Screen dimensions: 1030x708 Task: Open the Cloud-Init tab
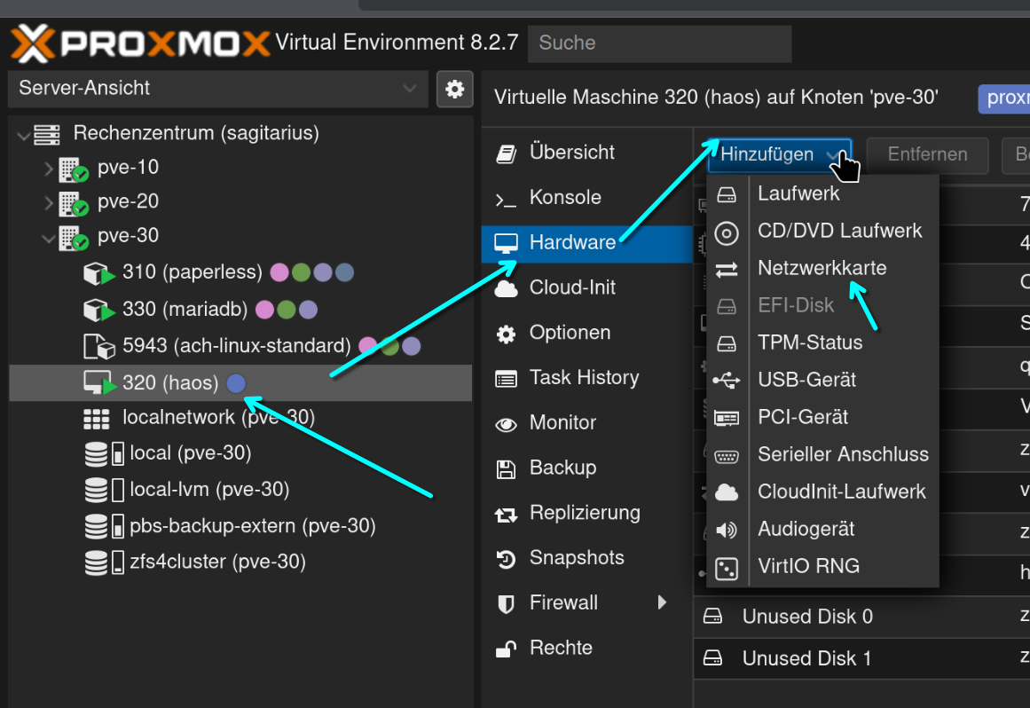586,287
